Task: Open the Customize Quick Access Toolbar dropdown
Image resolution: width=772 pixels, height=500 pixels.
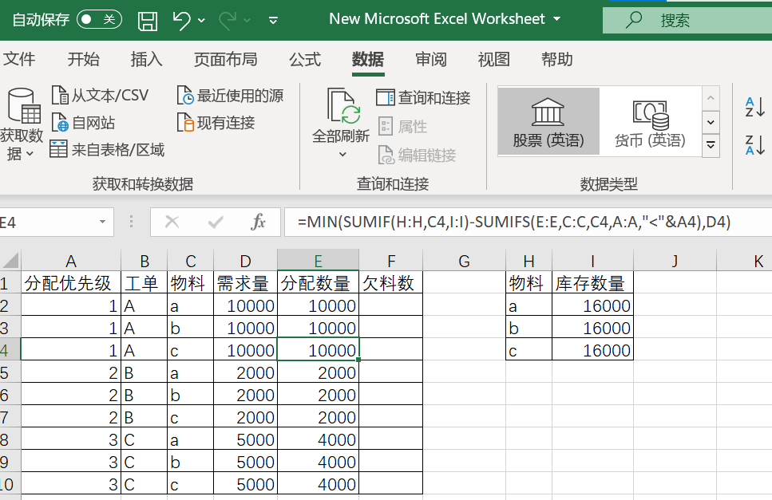Action: (273, 20)
